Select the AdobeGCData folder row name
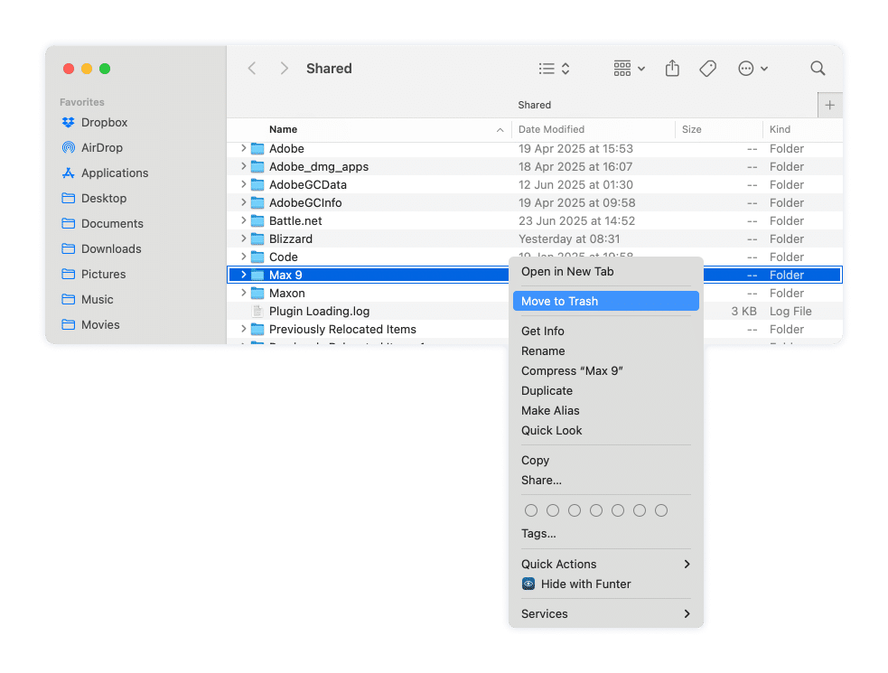The height and width of the screenshot is (673, 888). coord(308,184)
